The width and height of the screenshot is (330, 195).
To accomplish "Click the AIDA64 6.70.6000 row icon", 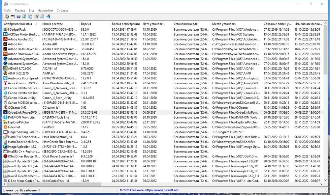I will click(x=6, y=69).
